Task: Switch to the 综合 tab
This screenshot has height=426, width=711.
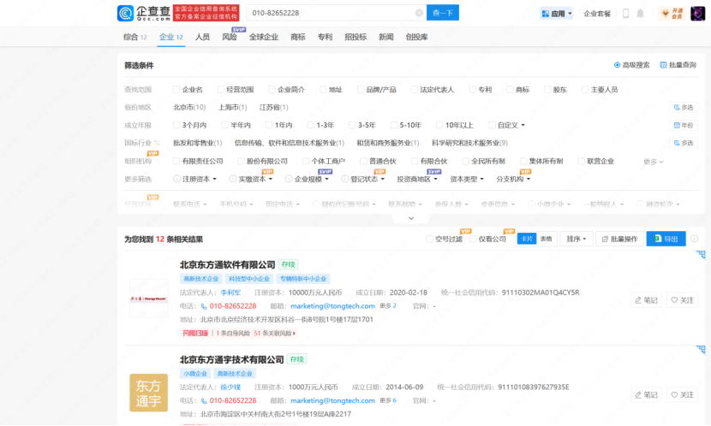Action: [x=135, y=37]
